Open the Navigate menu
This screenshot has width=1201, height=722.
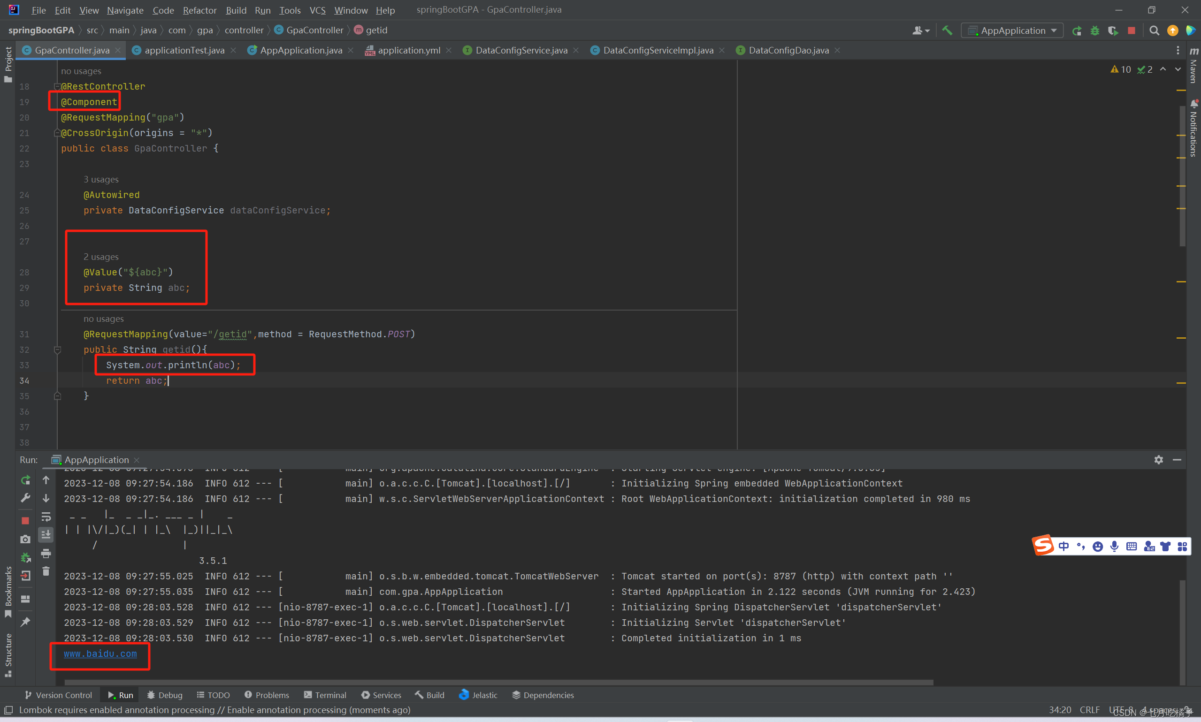(x=123, y=10)
